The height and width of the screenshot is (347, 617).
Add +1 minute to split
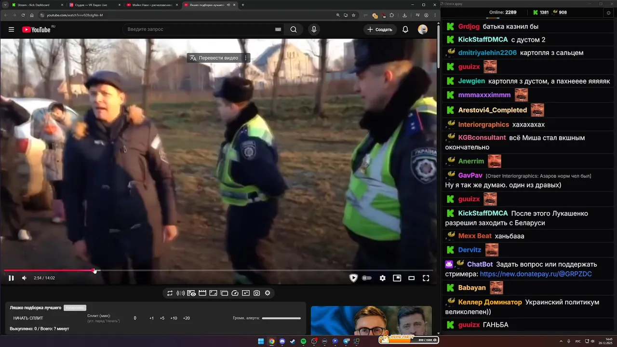pos(151,318)
